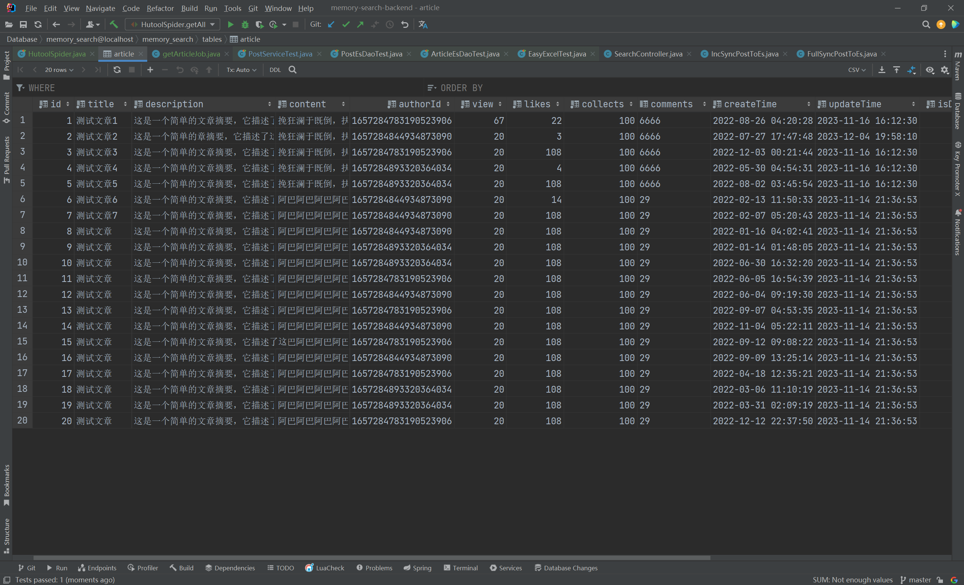Open the Navigate menu
This screenshot has height=585, width=964.
[x=100, y=8]
